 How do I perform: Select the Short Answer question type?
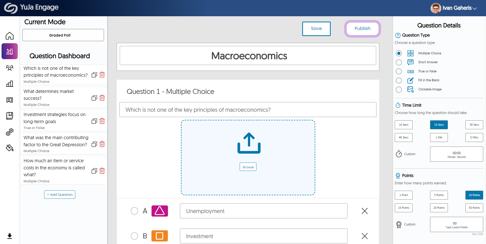click(399, 62)
